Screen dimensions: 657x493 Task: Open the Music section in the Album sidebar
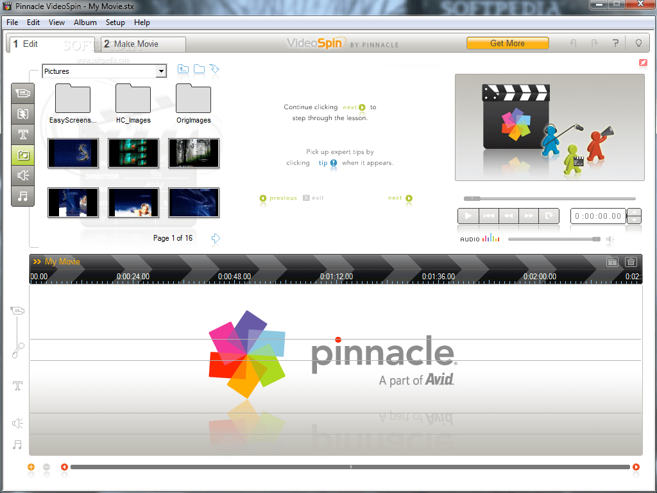click(x=22, y=196)
